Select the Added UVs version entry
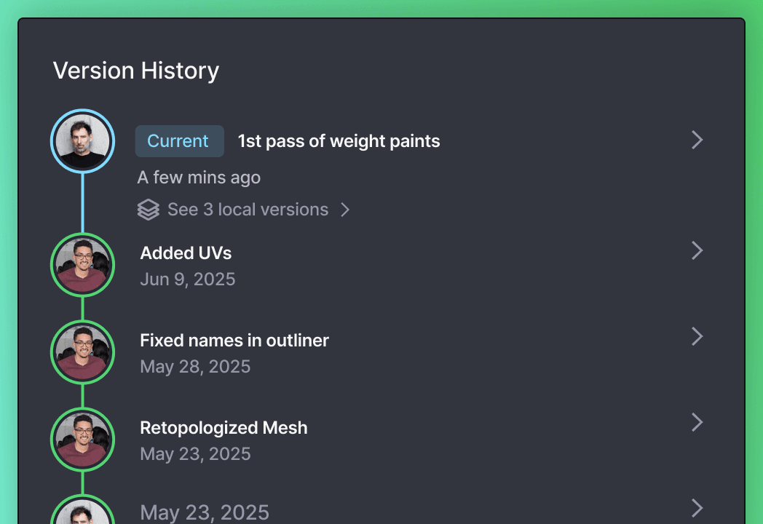This screenshot has height=524, width=763. 186,253
